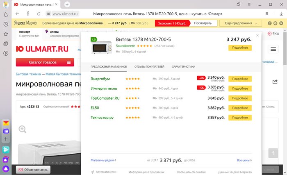This screenshot has height=175, width=287.
Task: Click Подробнее for Техностор.ру offer
Action: pos(240,118)
